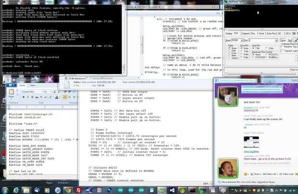Screen dimensions: 298x194
Task: Click the Windows Start orb
Action: coord(5,190)
